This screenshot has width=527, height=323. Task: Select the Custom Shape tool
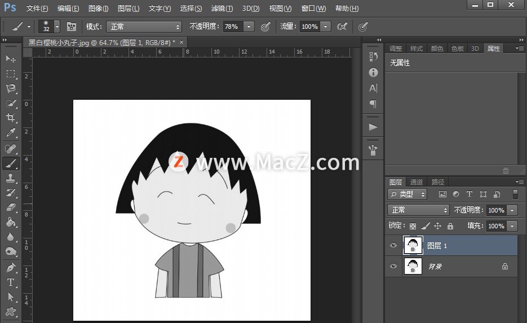pos(11,312)
